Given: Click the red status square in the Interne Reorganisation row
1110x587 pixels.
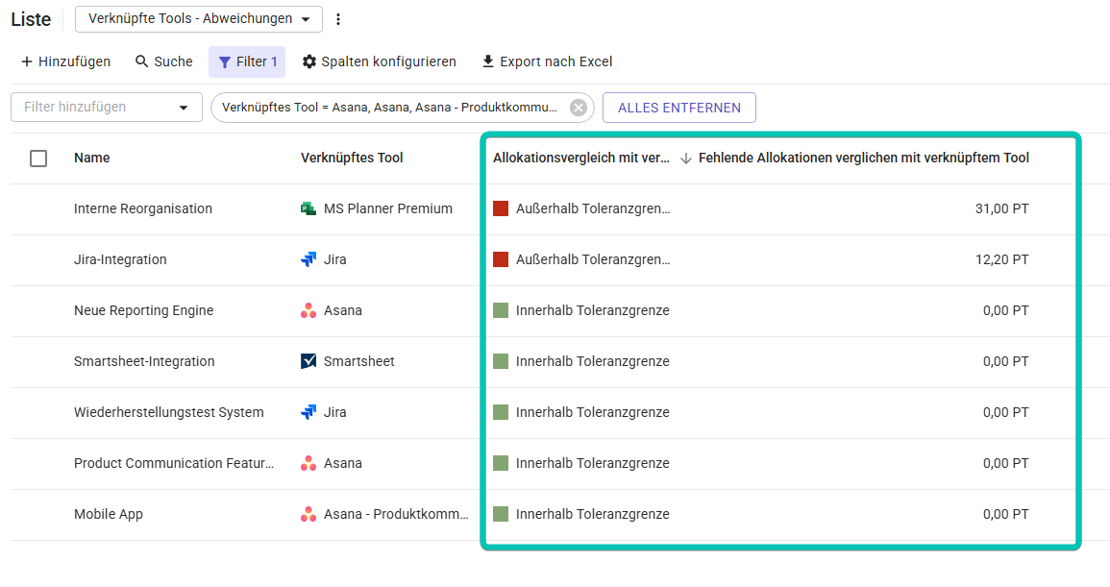Looking at the screenshot, I should pos(501,208).
